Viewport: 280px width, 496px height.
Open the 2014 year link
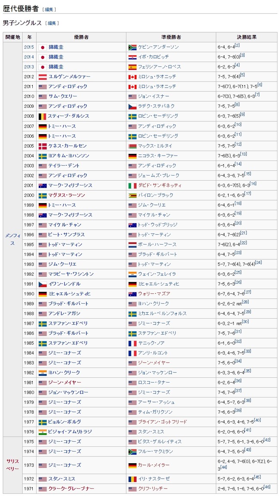coord(29,57)
